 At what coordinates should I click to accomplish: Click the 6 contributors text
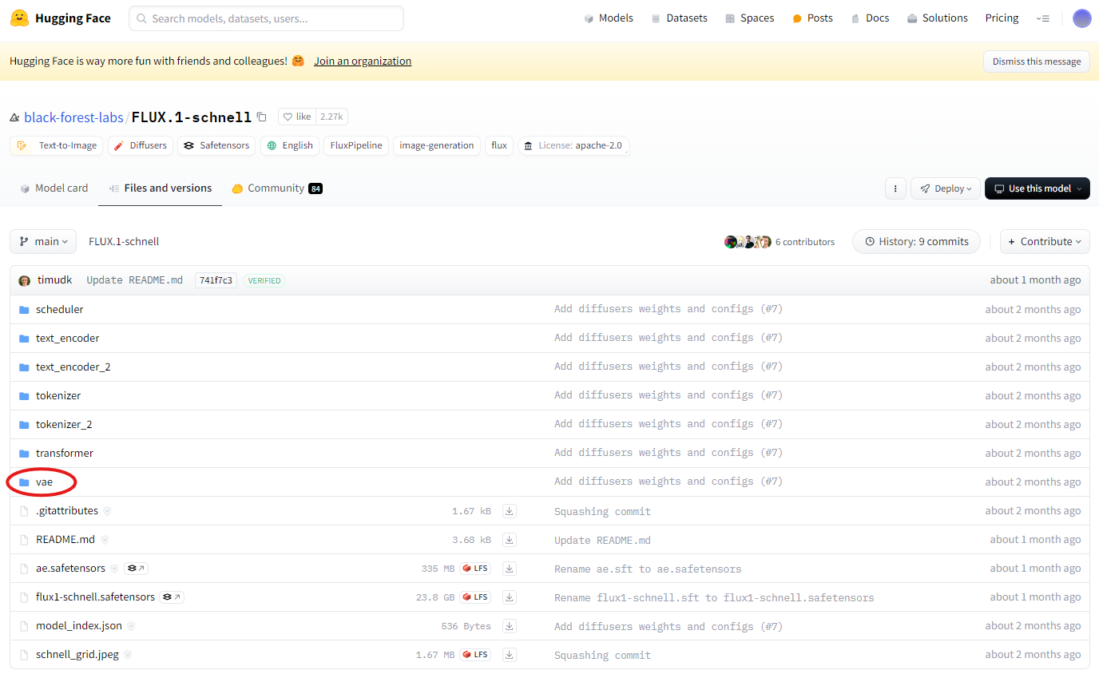tap(804, 242)
